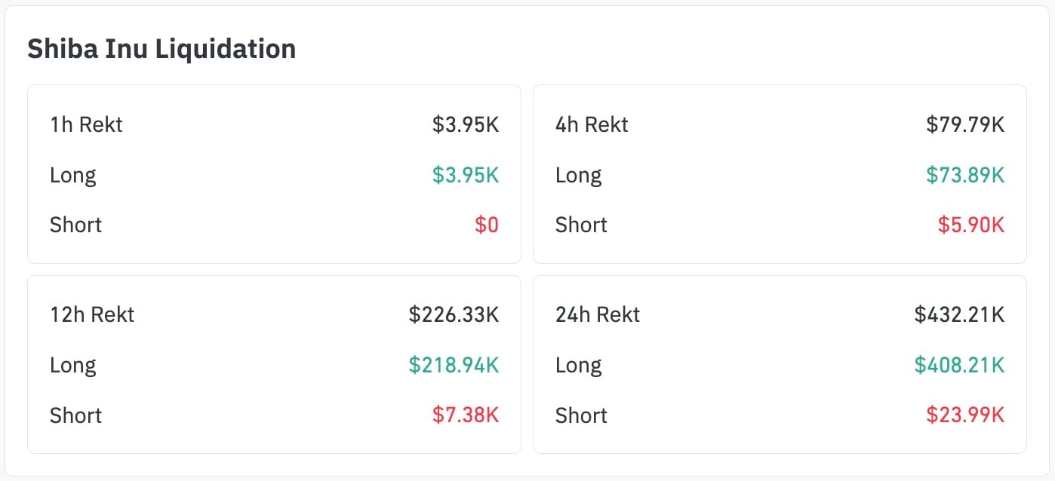Click the Long label in 4h card
Image resolution: width=1055 pixels, height=481 pixels.
click(579, 175)
